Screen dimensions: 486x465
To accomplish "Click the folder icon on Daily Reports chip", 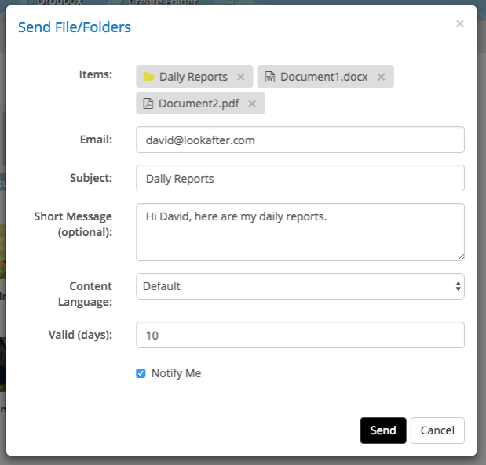I will tap(148, 77).
